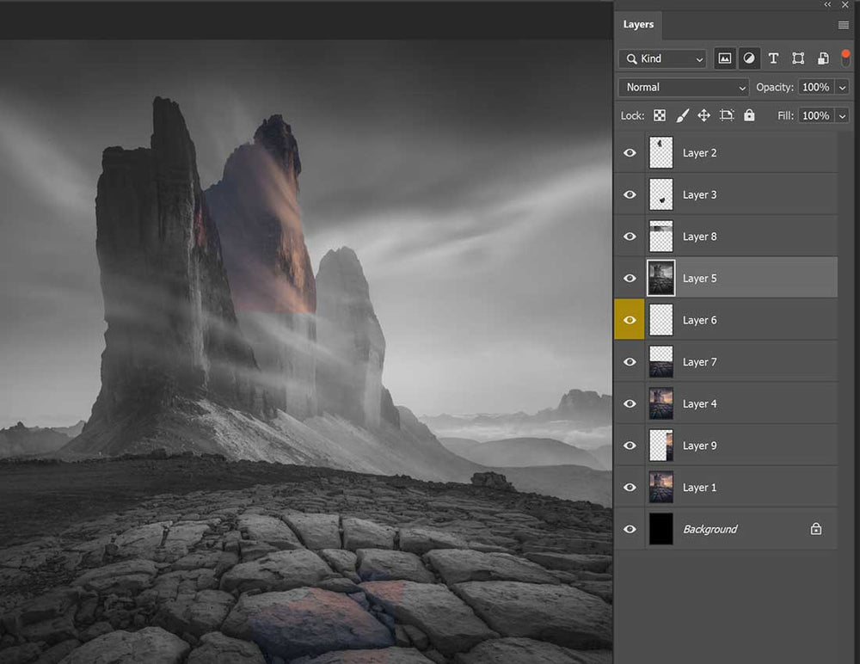Open the Fill slider dropdown arrow
The width and height of the screenshot is (860, 664).
(842, 116)
